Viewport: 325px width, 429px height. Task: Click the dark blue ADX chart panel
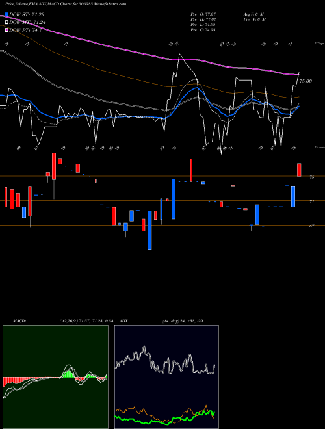click(166, 377)
